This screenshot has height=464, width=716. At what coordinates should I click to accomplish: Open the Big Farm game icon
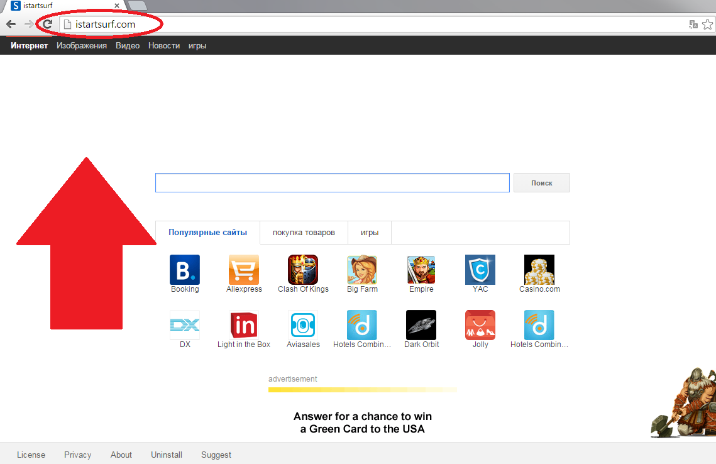[x=362, y=270]
